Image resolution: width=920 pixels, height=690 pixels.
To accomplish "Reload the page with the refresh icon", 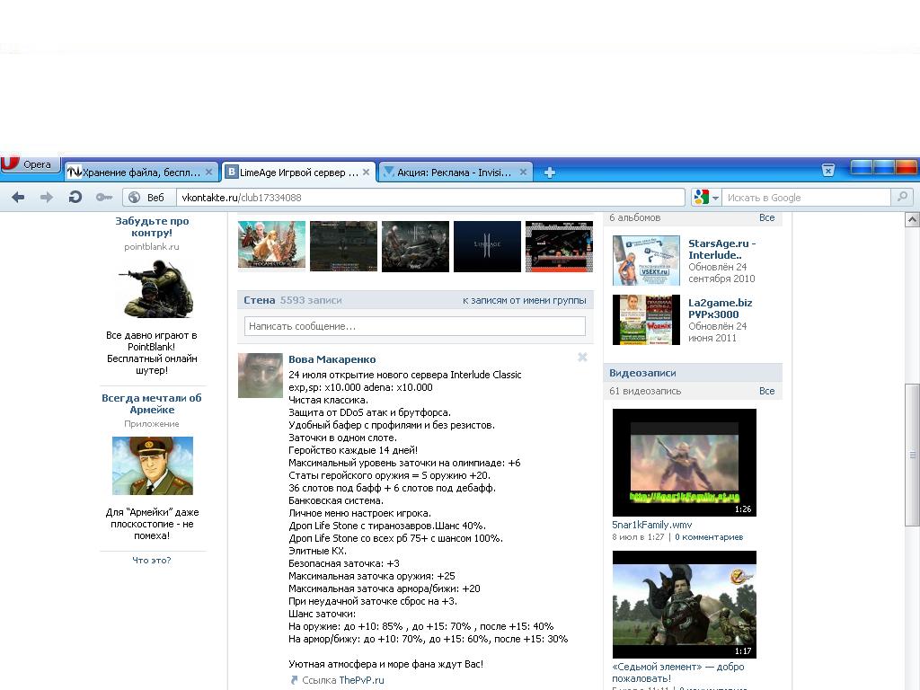I will click(x=75, y=197).
